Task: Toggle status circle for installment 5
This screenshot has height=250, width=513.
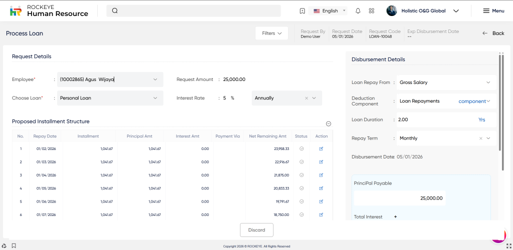Action: point(301,201)
